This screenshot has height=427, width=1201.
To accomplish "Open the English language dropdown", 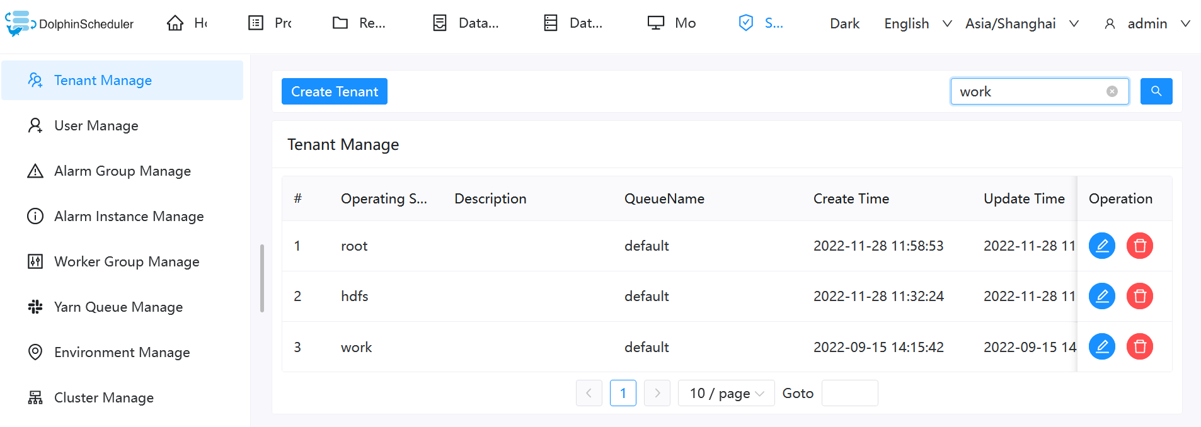I will [917, 24].
